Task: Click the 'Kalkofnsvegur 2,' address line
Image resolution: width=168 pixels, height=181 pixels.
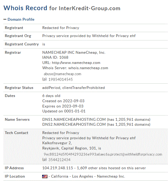Action: click(57, 143)
